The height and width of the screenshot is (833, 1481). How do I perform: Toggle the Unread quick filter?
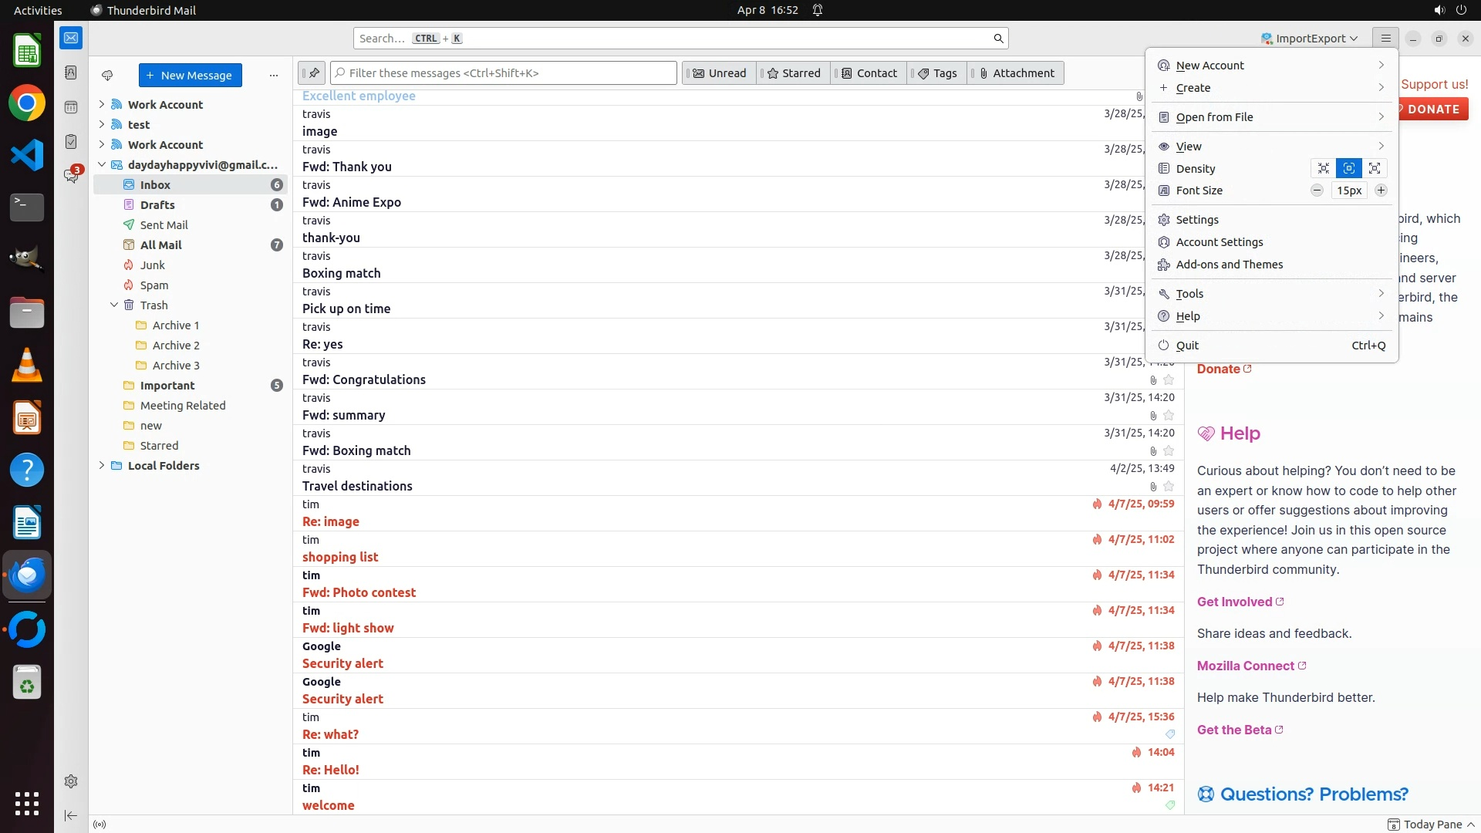[719, 73]
